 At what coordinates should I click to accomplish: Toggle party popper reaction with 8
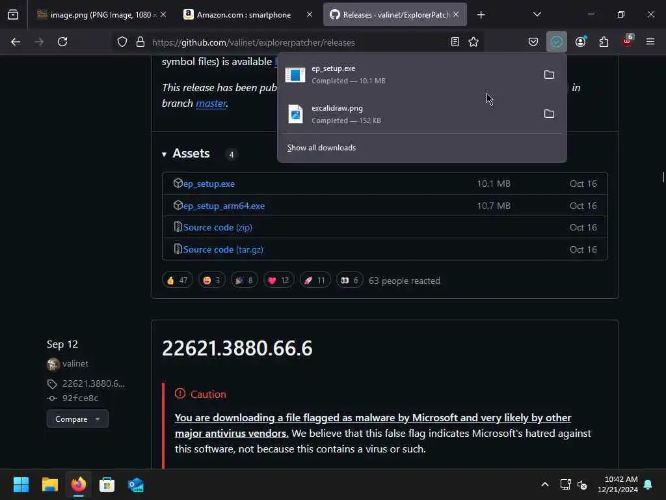pyautogui.click(x=245, y=280)
